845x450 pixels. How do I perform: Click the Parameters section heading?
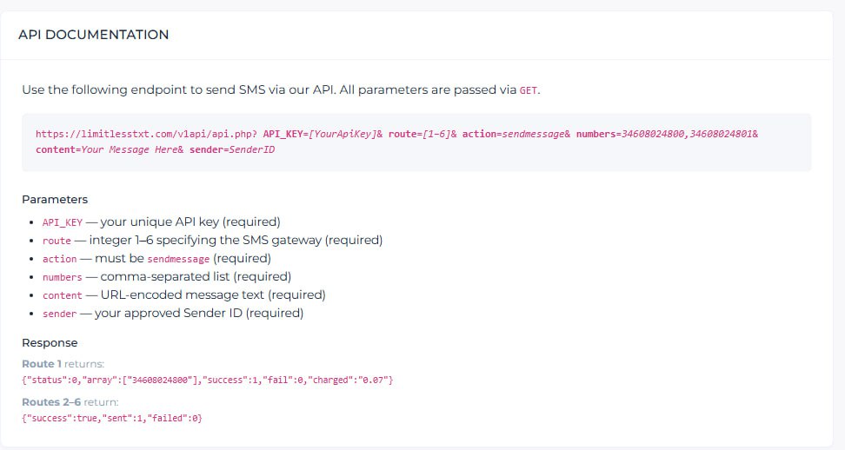[x=55, y=199]
